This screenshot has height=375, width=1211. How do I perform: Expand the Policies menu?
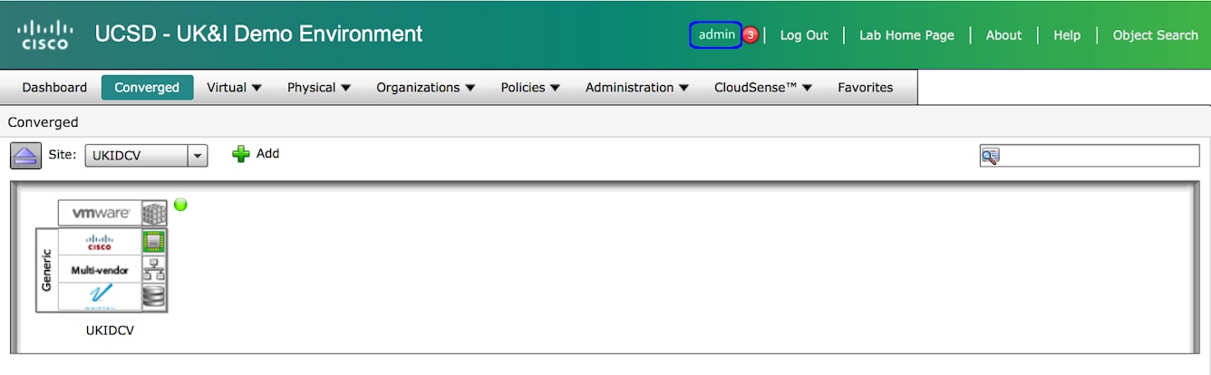(530, 88)
